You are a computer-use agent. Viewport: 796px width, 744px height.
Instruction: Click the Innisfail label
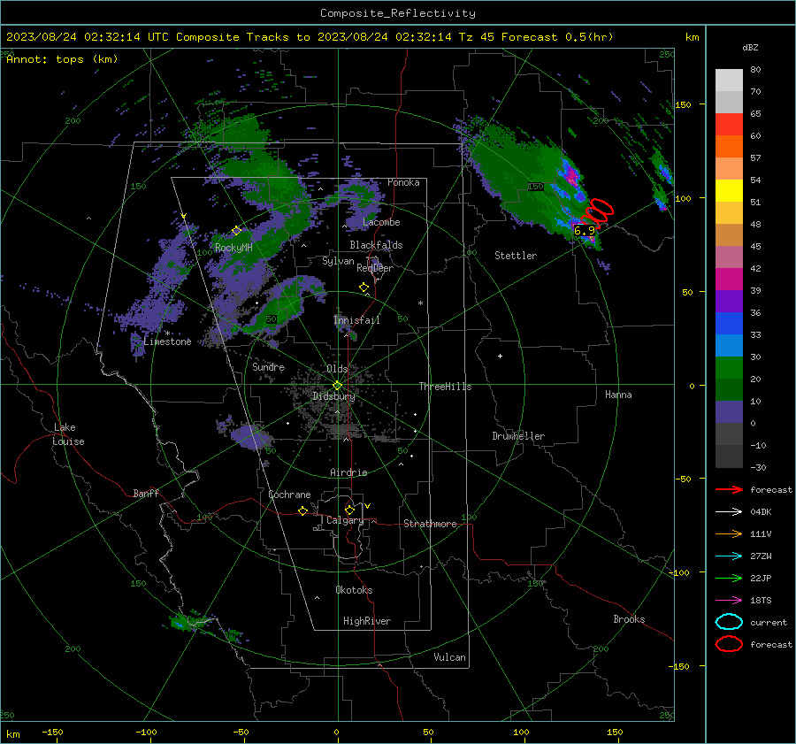[356, 320]
